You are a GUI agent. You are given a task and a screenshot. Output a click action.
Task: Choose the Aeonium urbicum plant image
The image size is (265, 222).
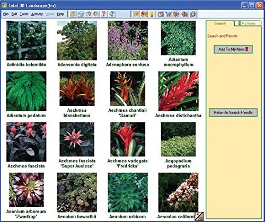click(x=128, y=192)
